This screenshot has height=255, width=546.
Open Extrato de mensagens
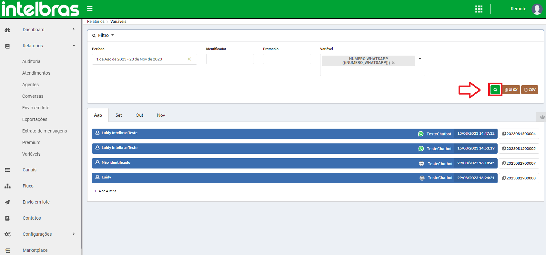click(x=45, y=131)
